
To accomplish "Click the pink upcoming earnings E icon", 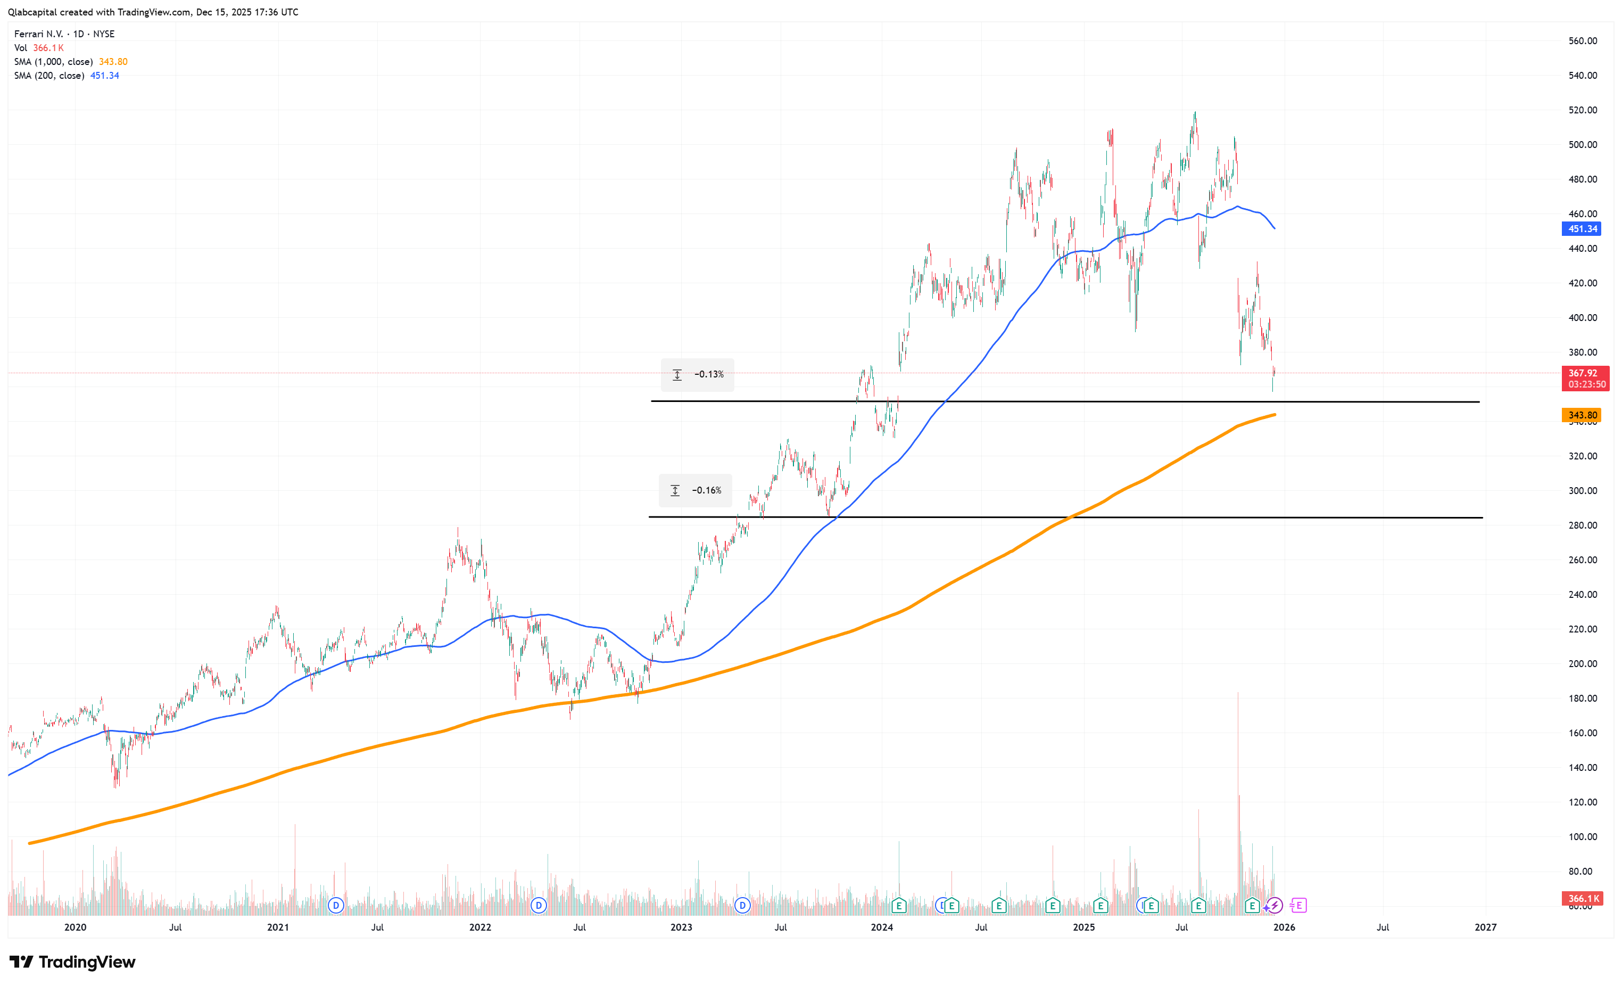I will coord(1299,906).
